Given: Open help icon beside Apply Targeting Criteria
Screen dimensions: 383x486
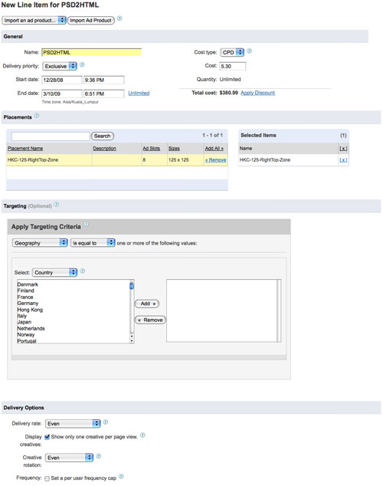Looking at the screenshot, I should 87,224.
